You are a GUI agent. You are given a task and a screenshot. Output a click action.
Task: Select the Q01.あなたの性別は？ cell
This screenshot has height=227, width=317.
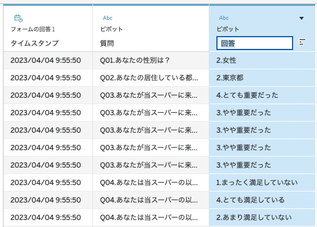151,61
